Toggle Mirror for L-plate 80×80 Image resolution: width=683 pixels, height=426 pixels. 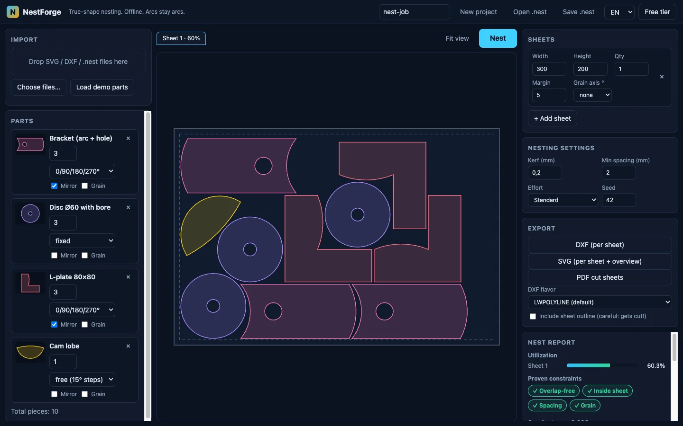pos(54,325)
